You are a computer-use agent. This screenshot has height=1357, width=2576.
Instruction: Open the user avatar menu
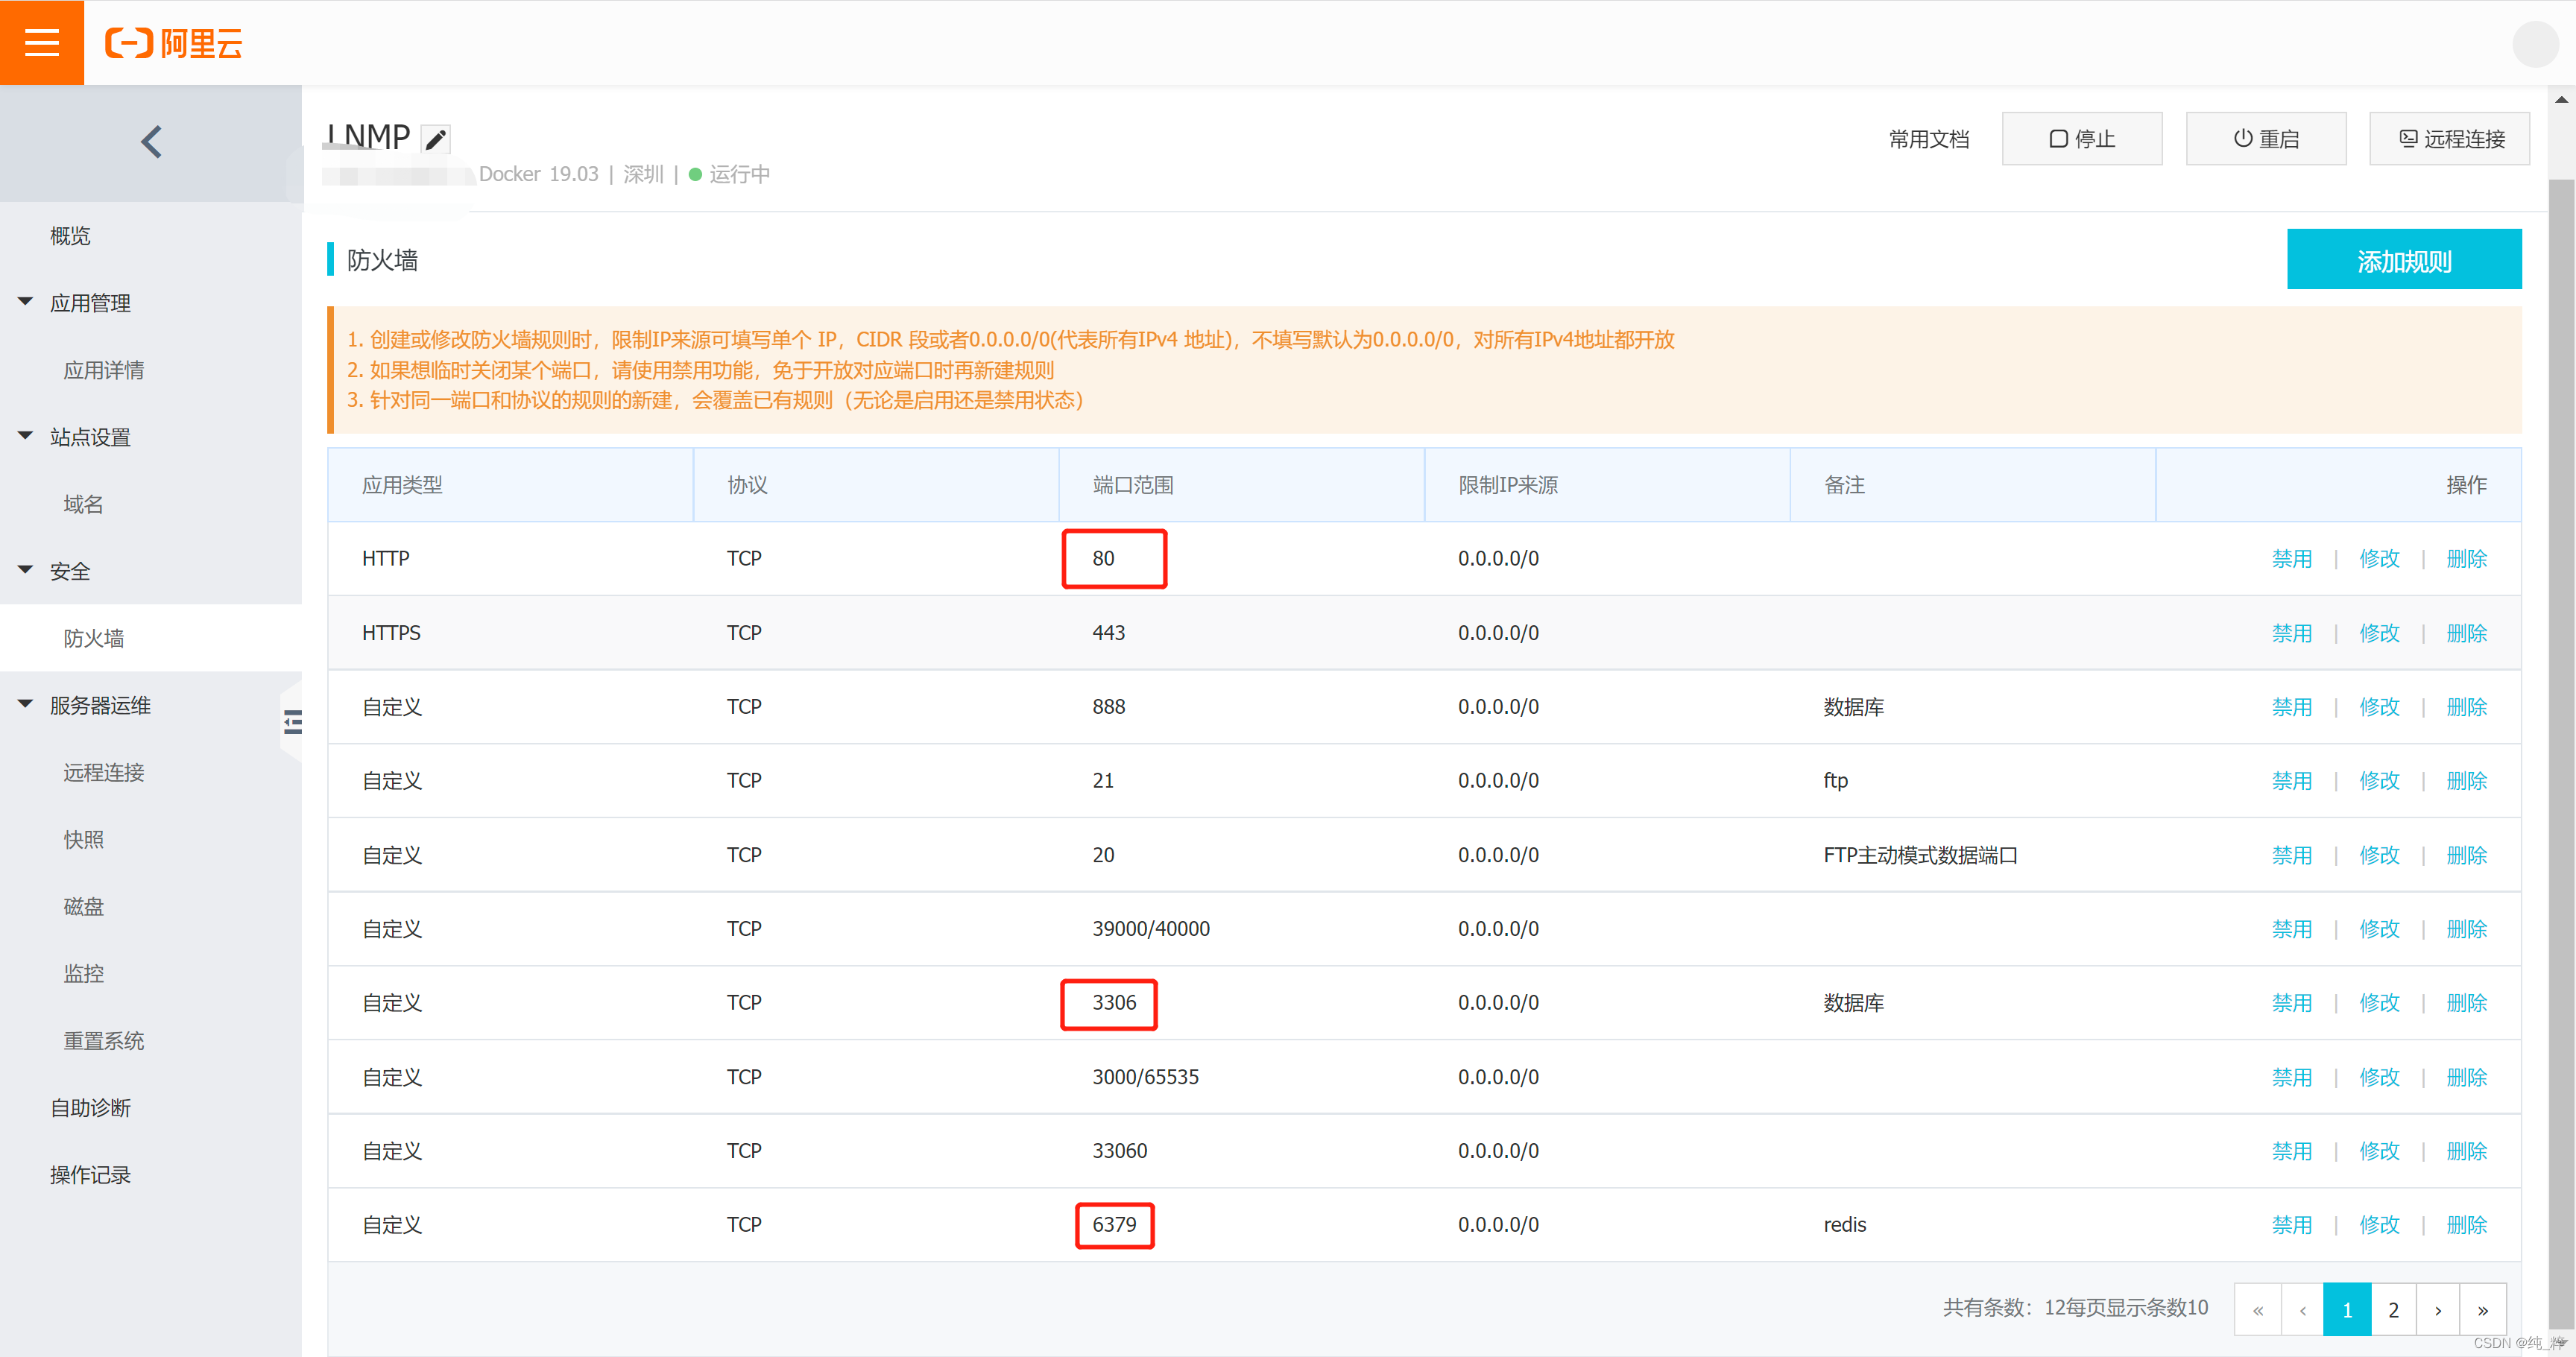coord(2535,43)
